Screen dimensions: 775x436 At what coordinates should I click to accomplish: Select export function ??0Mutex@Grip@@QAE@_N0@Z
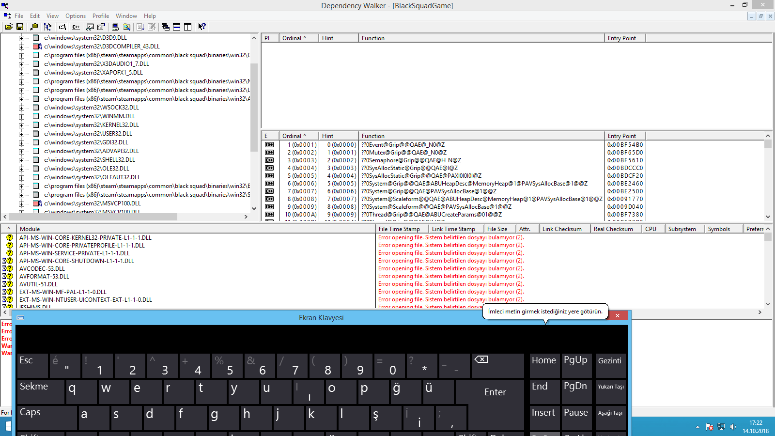point(404,153)
